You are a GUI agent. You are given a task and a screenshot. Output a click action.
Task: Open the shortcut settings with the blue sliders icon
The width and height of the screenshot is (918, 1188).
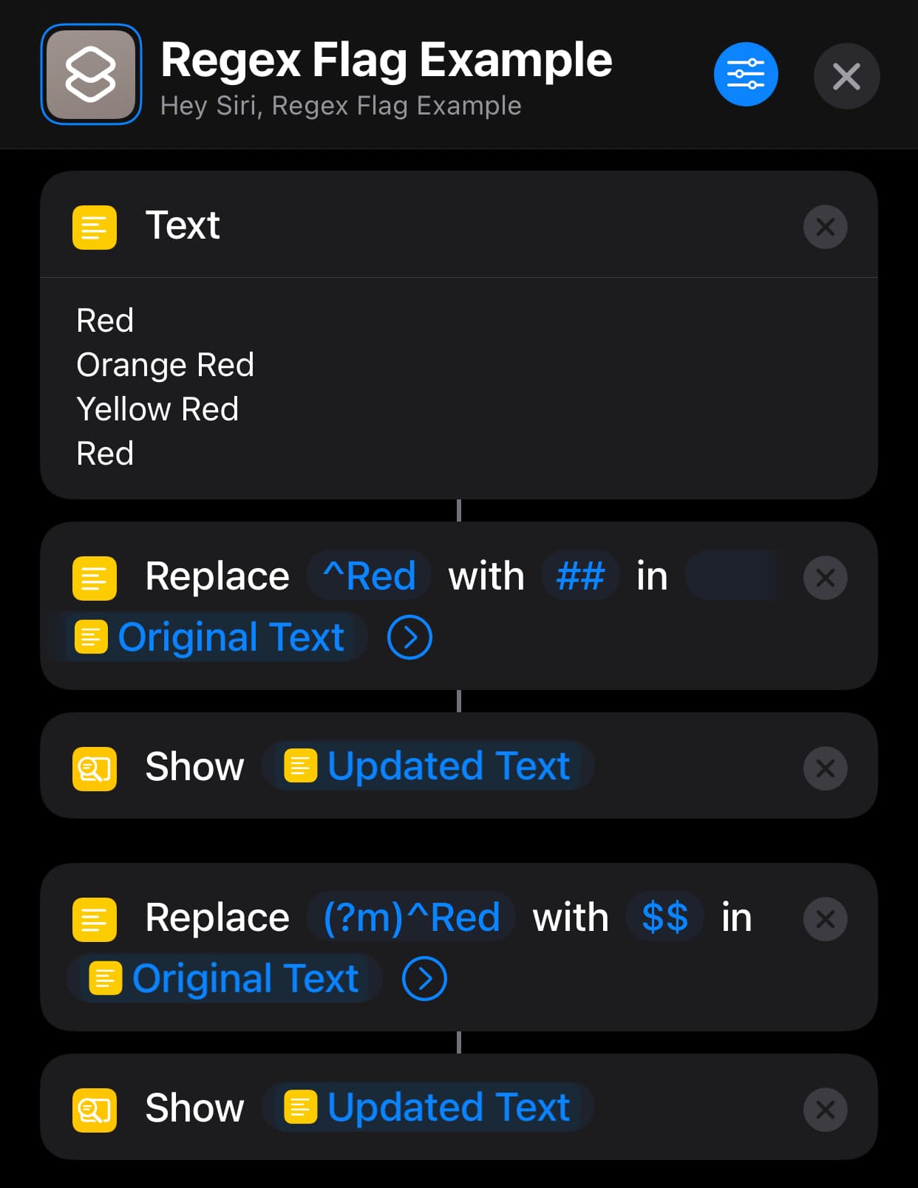coord(746,75)
